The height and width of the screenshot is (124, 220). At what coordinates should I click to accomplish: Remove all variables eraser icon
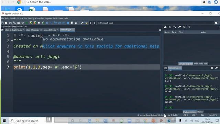[x=179, y=27]
